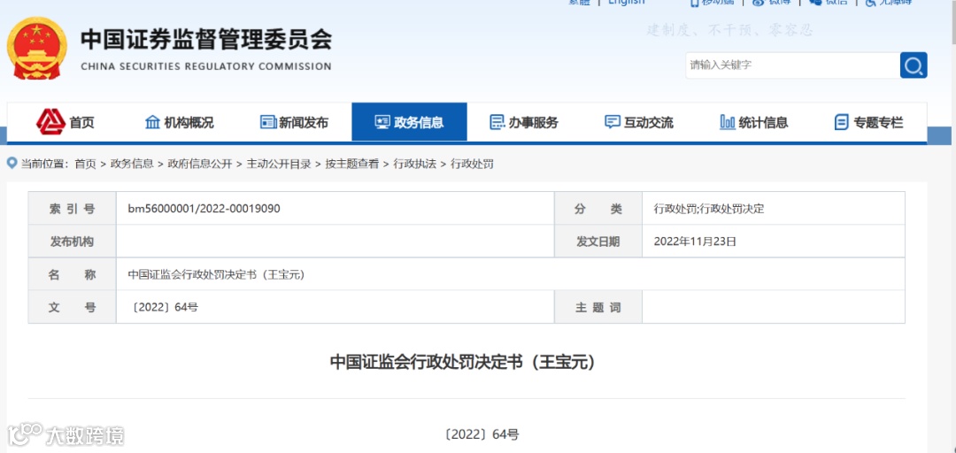Open the 机构概况 navigation tab
956x453 pixels.
pos(179,122)
